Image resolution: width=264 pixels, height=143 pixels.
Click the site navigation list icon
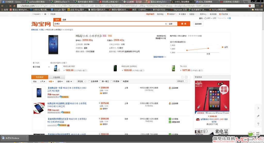tap(220, 14)
